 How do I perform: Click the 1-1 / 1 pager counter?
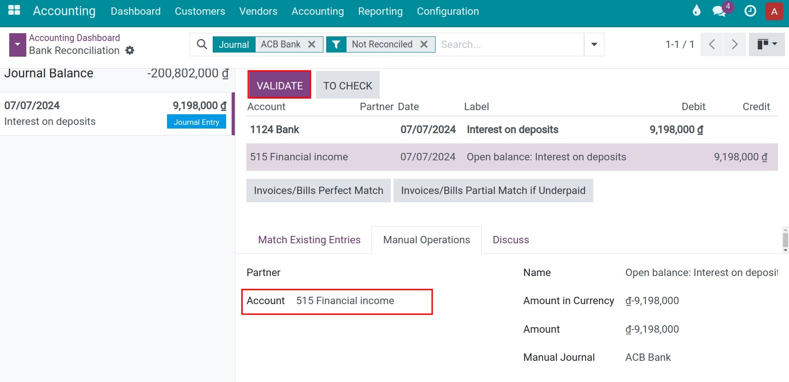pos(680,44)
